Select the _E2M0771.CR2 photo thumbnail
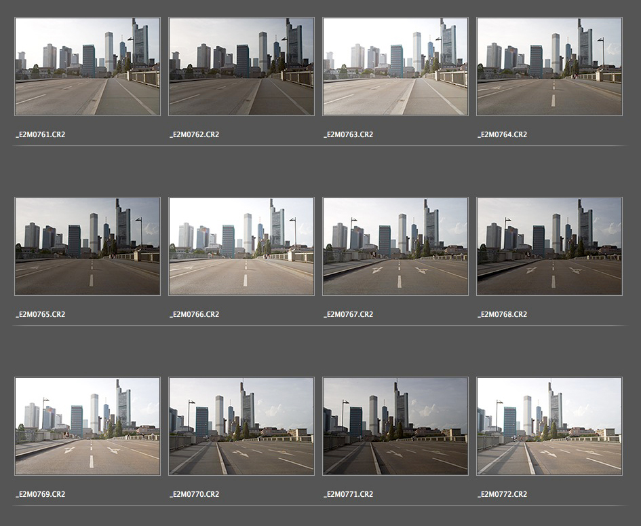 [395, 426]
